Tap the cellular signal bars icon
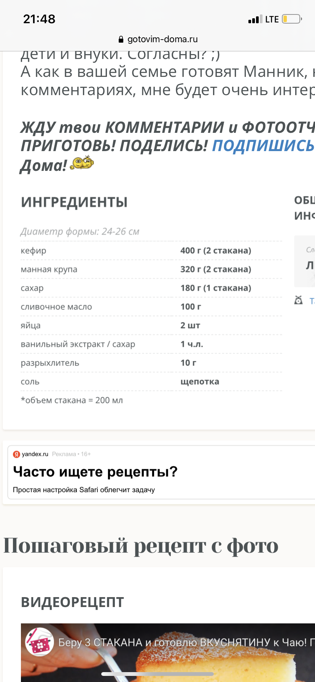315x682 pixels. coord(255,19)
